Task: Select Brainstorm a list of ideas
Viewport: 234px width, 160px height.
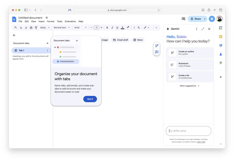Action: point(190,65)
